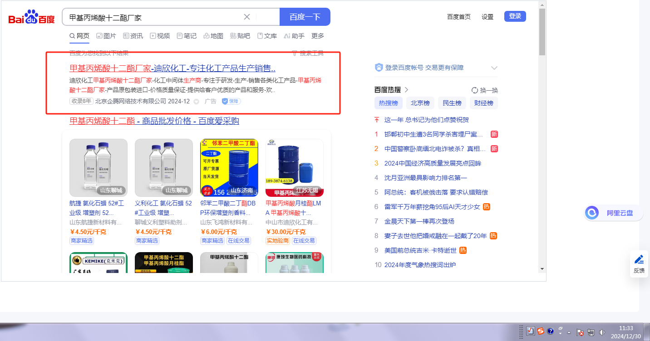Expand the 更多 menu
The image size is (650, 341).
click(318, 36)
